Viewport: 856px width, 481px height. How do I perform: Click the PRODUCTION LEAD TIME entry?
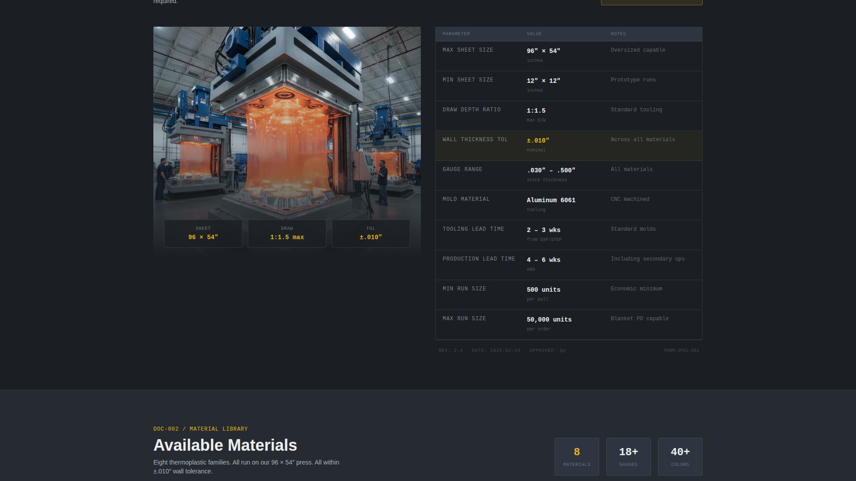(x=568, y=264)
